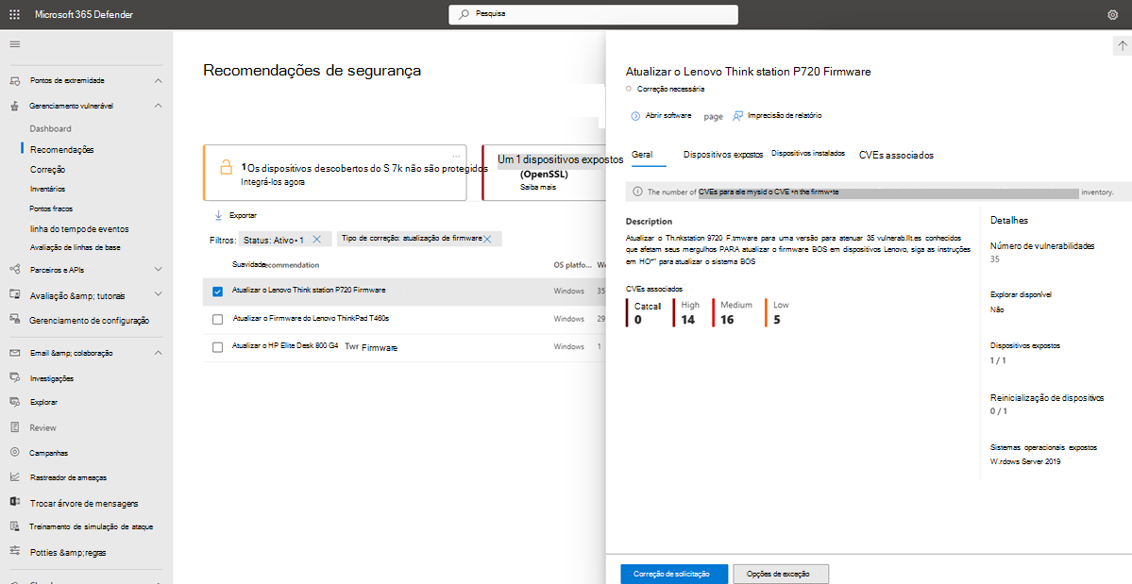Image resolution: width=1132 pixels, height=584 pixels.
Task: Check the HP Elite Desk 800 G4 row
Action: point(215,346)
